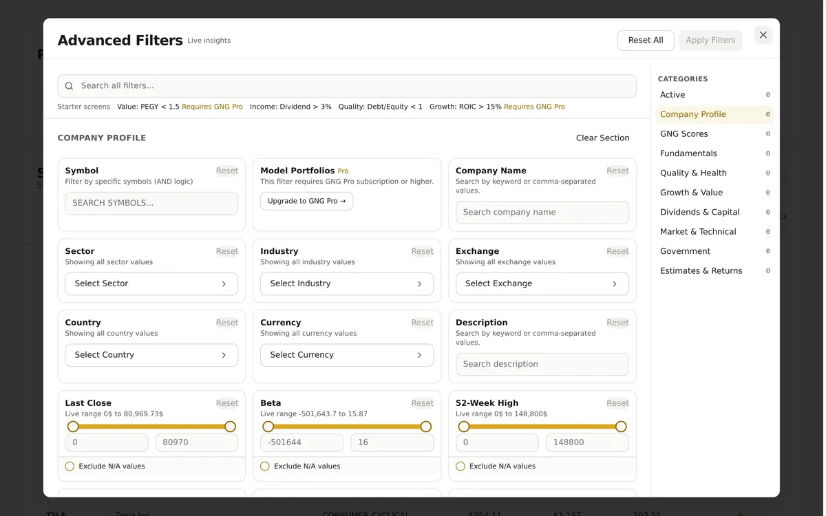This screenshot has height=516, width=826.
Task: Open the Select Industry dropdown
Action: pyautogui.click(x=347, y=283)
